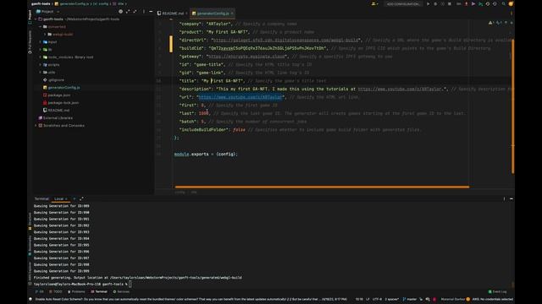This screenshot has height=304, width=542.
Task: Click the generatorConfig.js breadcrumb at top
Action: (71, 3)
